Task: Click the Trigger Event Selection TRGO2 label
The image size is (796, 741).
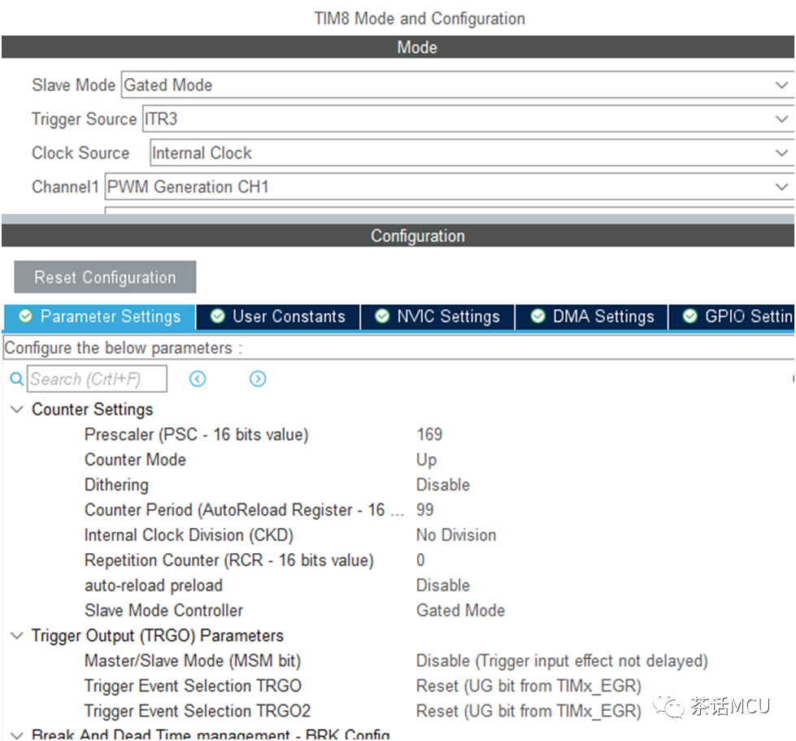Action: (x=198, y=711)
